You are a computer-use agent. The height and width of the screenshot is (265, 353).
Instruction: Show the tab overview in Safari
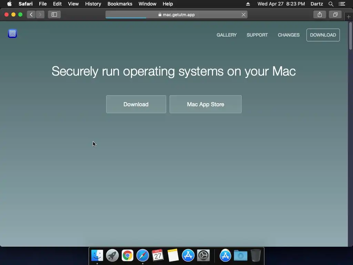(335, 14)
